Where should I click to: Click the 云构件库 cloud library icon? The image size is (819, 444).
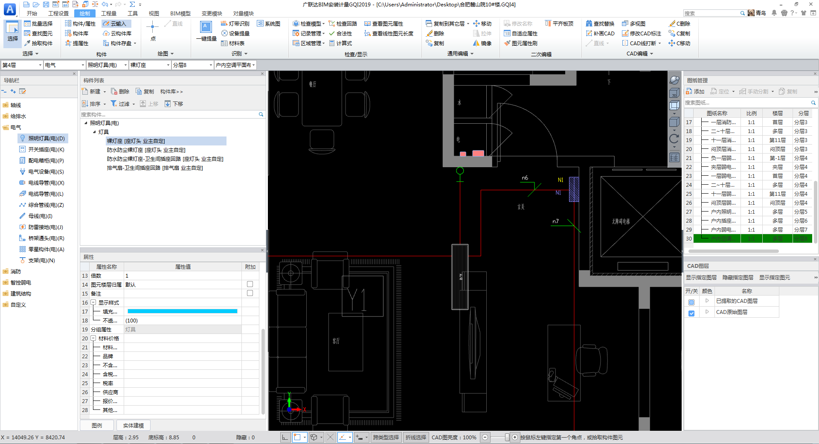(117, 34)
